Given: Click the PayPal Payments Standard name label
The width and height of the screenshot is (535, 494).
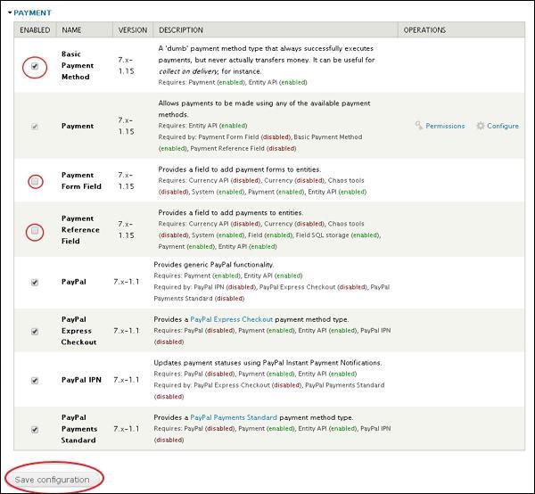Looking at the screenshot, I should click(79, 429).
